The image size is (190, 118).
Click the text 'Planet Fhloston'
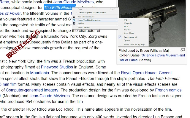[x=80, y=78]
